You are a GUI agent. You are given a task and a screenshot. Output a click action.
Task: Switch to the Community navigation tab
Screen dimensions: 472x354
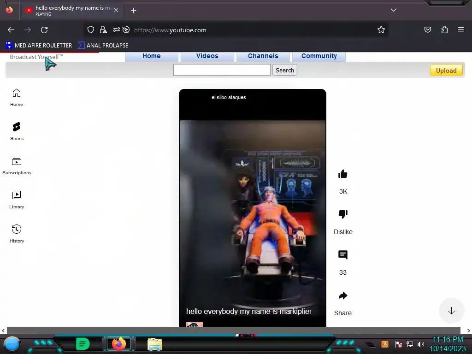click(x=319, y=56)
